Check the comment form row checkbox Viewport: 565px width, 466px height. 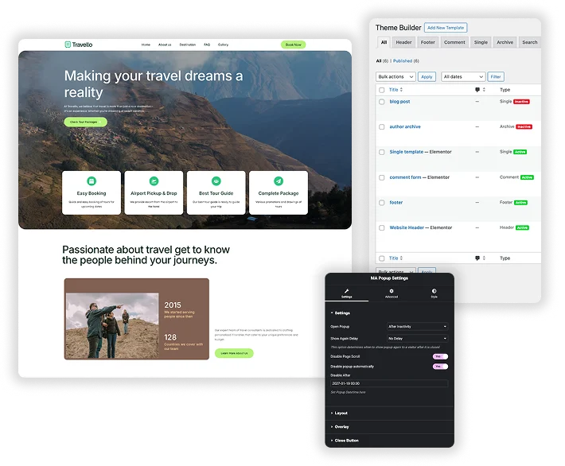coord(382,177)
